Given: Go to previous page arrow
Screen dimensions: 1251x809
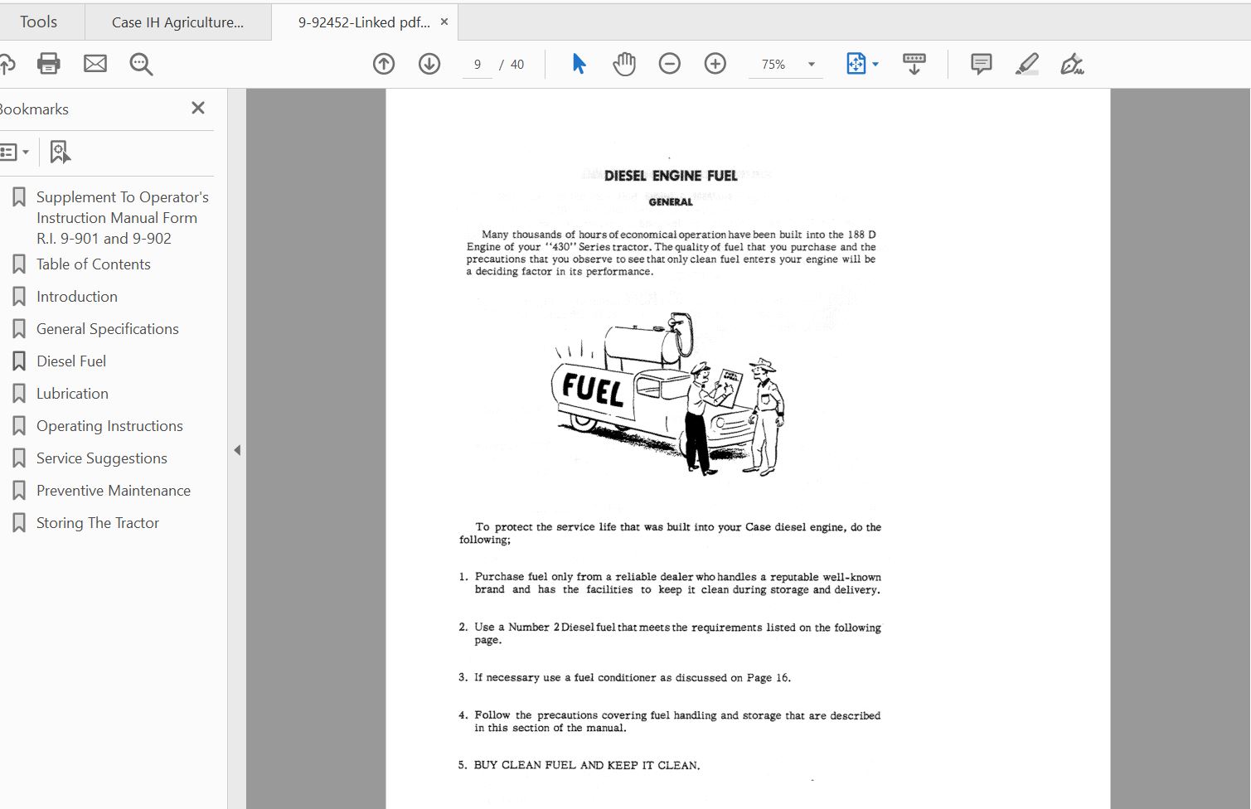Looking at the screenshot, I should (x=384, y=64).
